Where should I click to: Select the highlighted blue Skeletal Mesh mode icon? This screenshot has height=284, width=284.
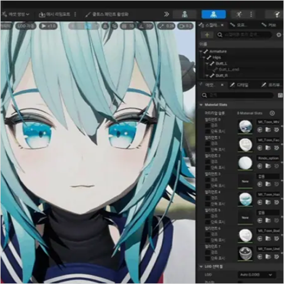(x=214, y=14)
